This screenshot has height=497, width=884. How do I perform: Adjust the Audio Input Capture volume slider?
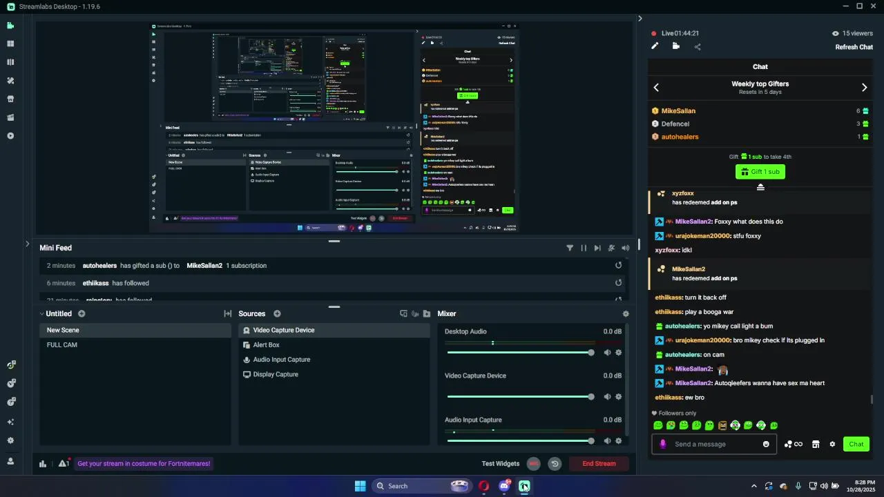[x=521, y=440]
